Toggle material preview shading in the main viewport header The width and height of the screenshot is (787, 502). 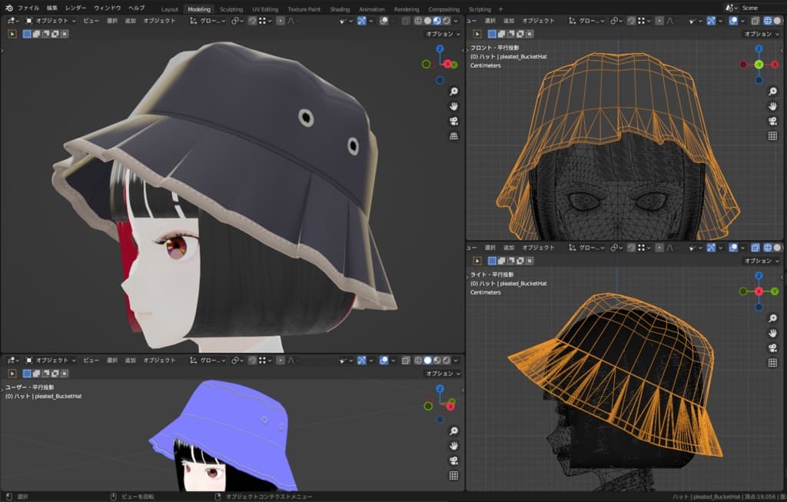click(437, 21)
